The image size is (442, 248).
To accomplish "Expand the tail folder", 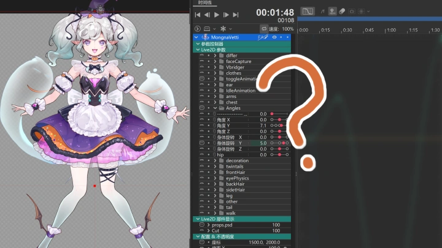I will pos(215,208).
